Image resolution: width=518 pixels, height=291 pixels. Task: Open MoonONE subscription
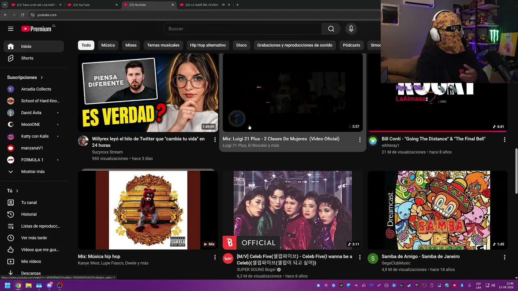(34, 124)
